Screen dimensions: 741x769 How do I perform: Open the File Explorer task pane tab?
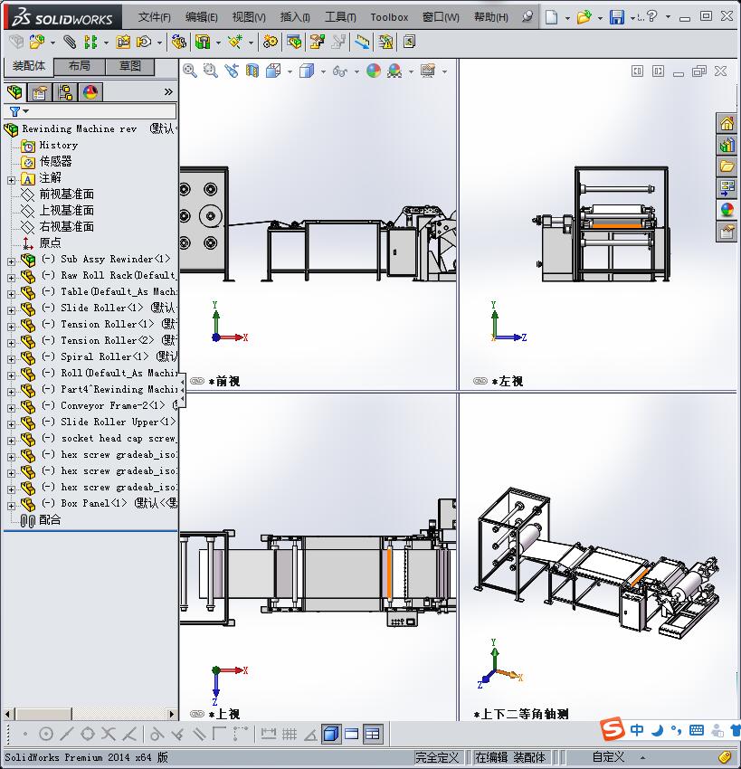727,166
